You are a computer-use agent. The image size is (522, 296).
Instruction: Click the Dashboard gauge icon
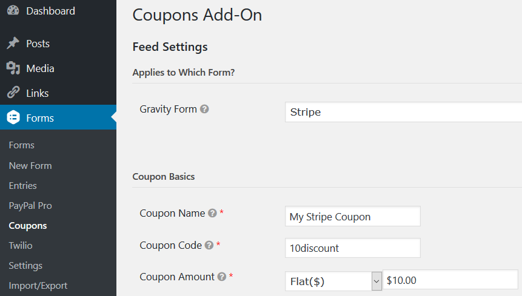pyautogui.click(x=13, y=10)
